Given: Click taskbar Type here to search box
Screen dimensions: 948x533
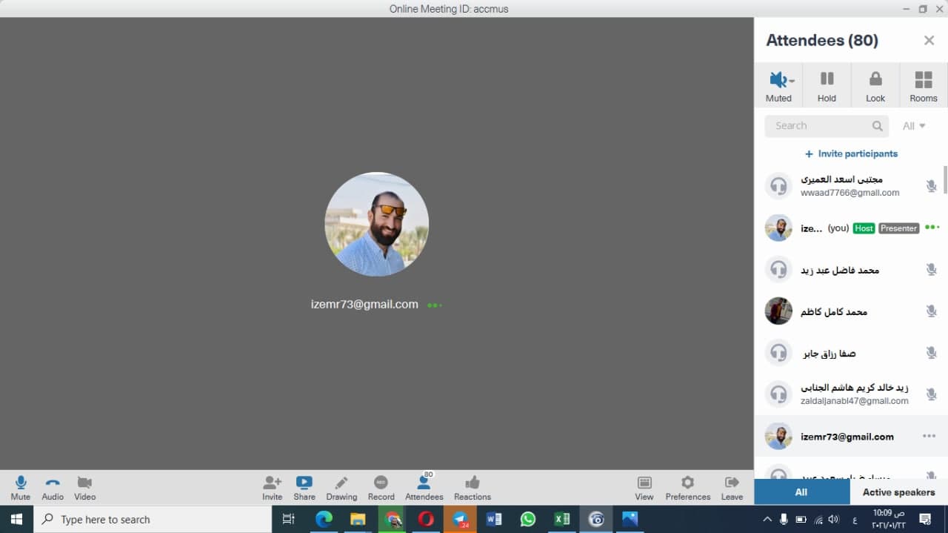Looking at the screenshot, I should click(153, 519).
